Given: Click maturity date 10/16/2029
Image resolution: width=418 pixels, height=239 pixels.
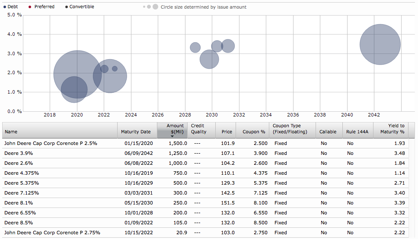Looking at the screenshot, I should click(x=139, y=183).
